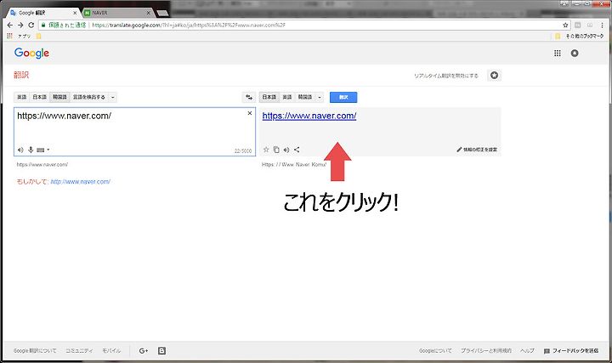Click the もしかして suggested http://www.naver.com/ link

[81, 182]
